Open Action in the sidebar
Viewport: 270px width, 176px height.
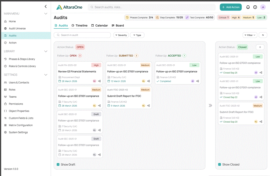coord(26,43)
